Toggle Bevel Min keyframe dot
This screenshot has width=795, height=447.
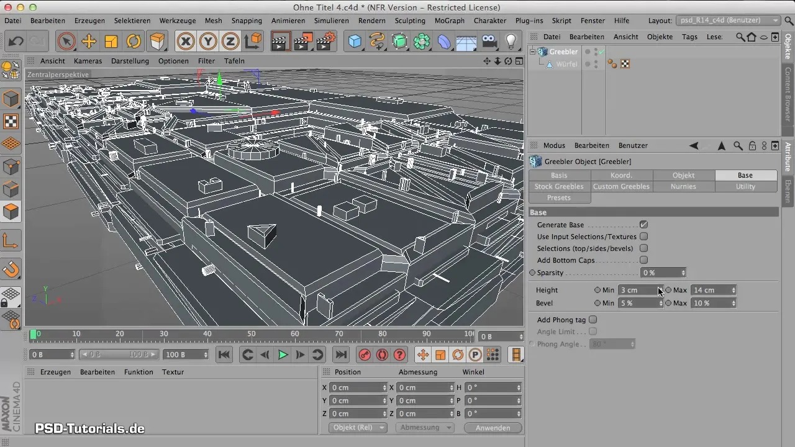tap(597, 303)
